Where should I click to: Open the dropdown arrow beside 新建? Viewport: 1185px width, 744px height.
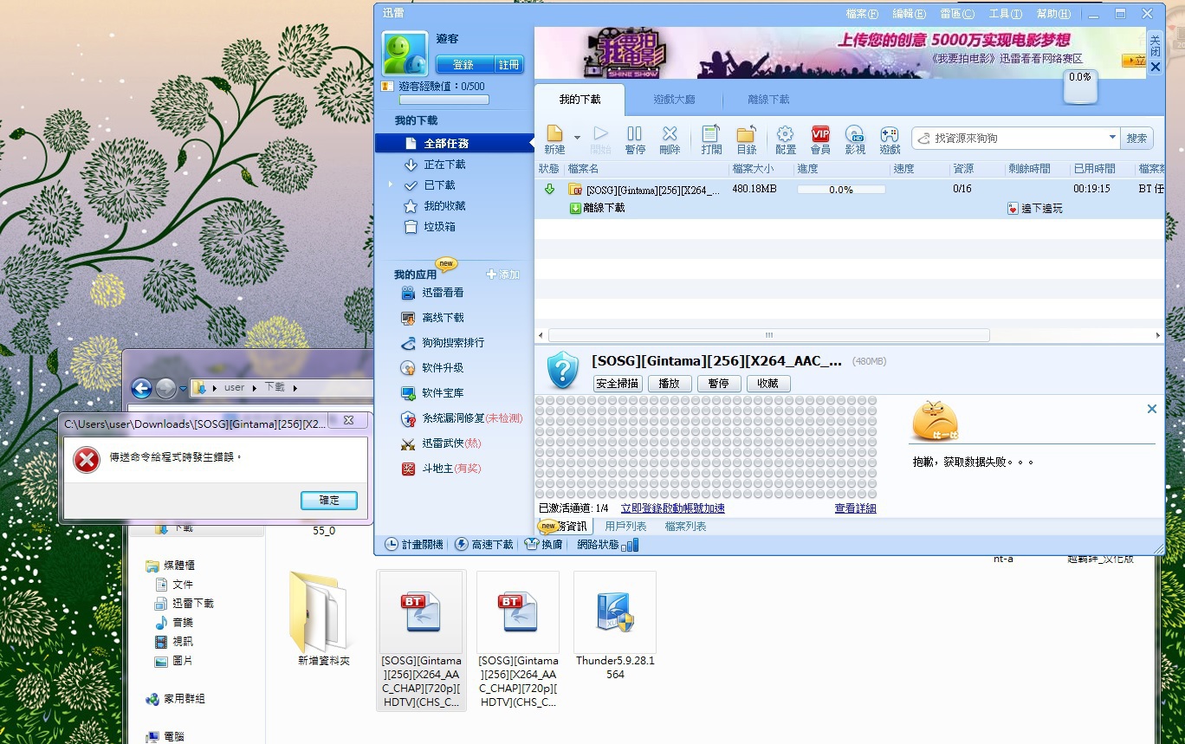point(577,138)
